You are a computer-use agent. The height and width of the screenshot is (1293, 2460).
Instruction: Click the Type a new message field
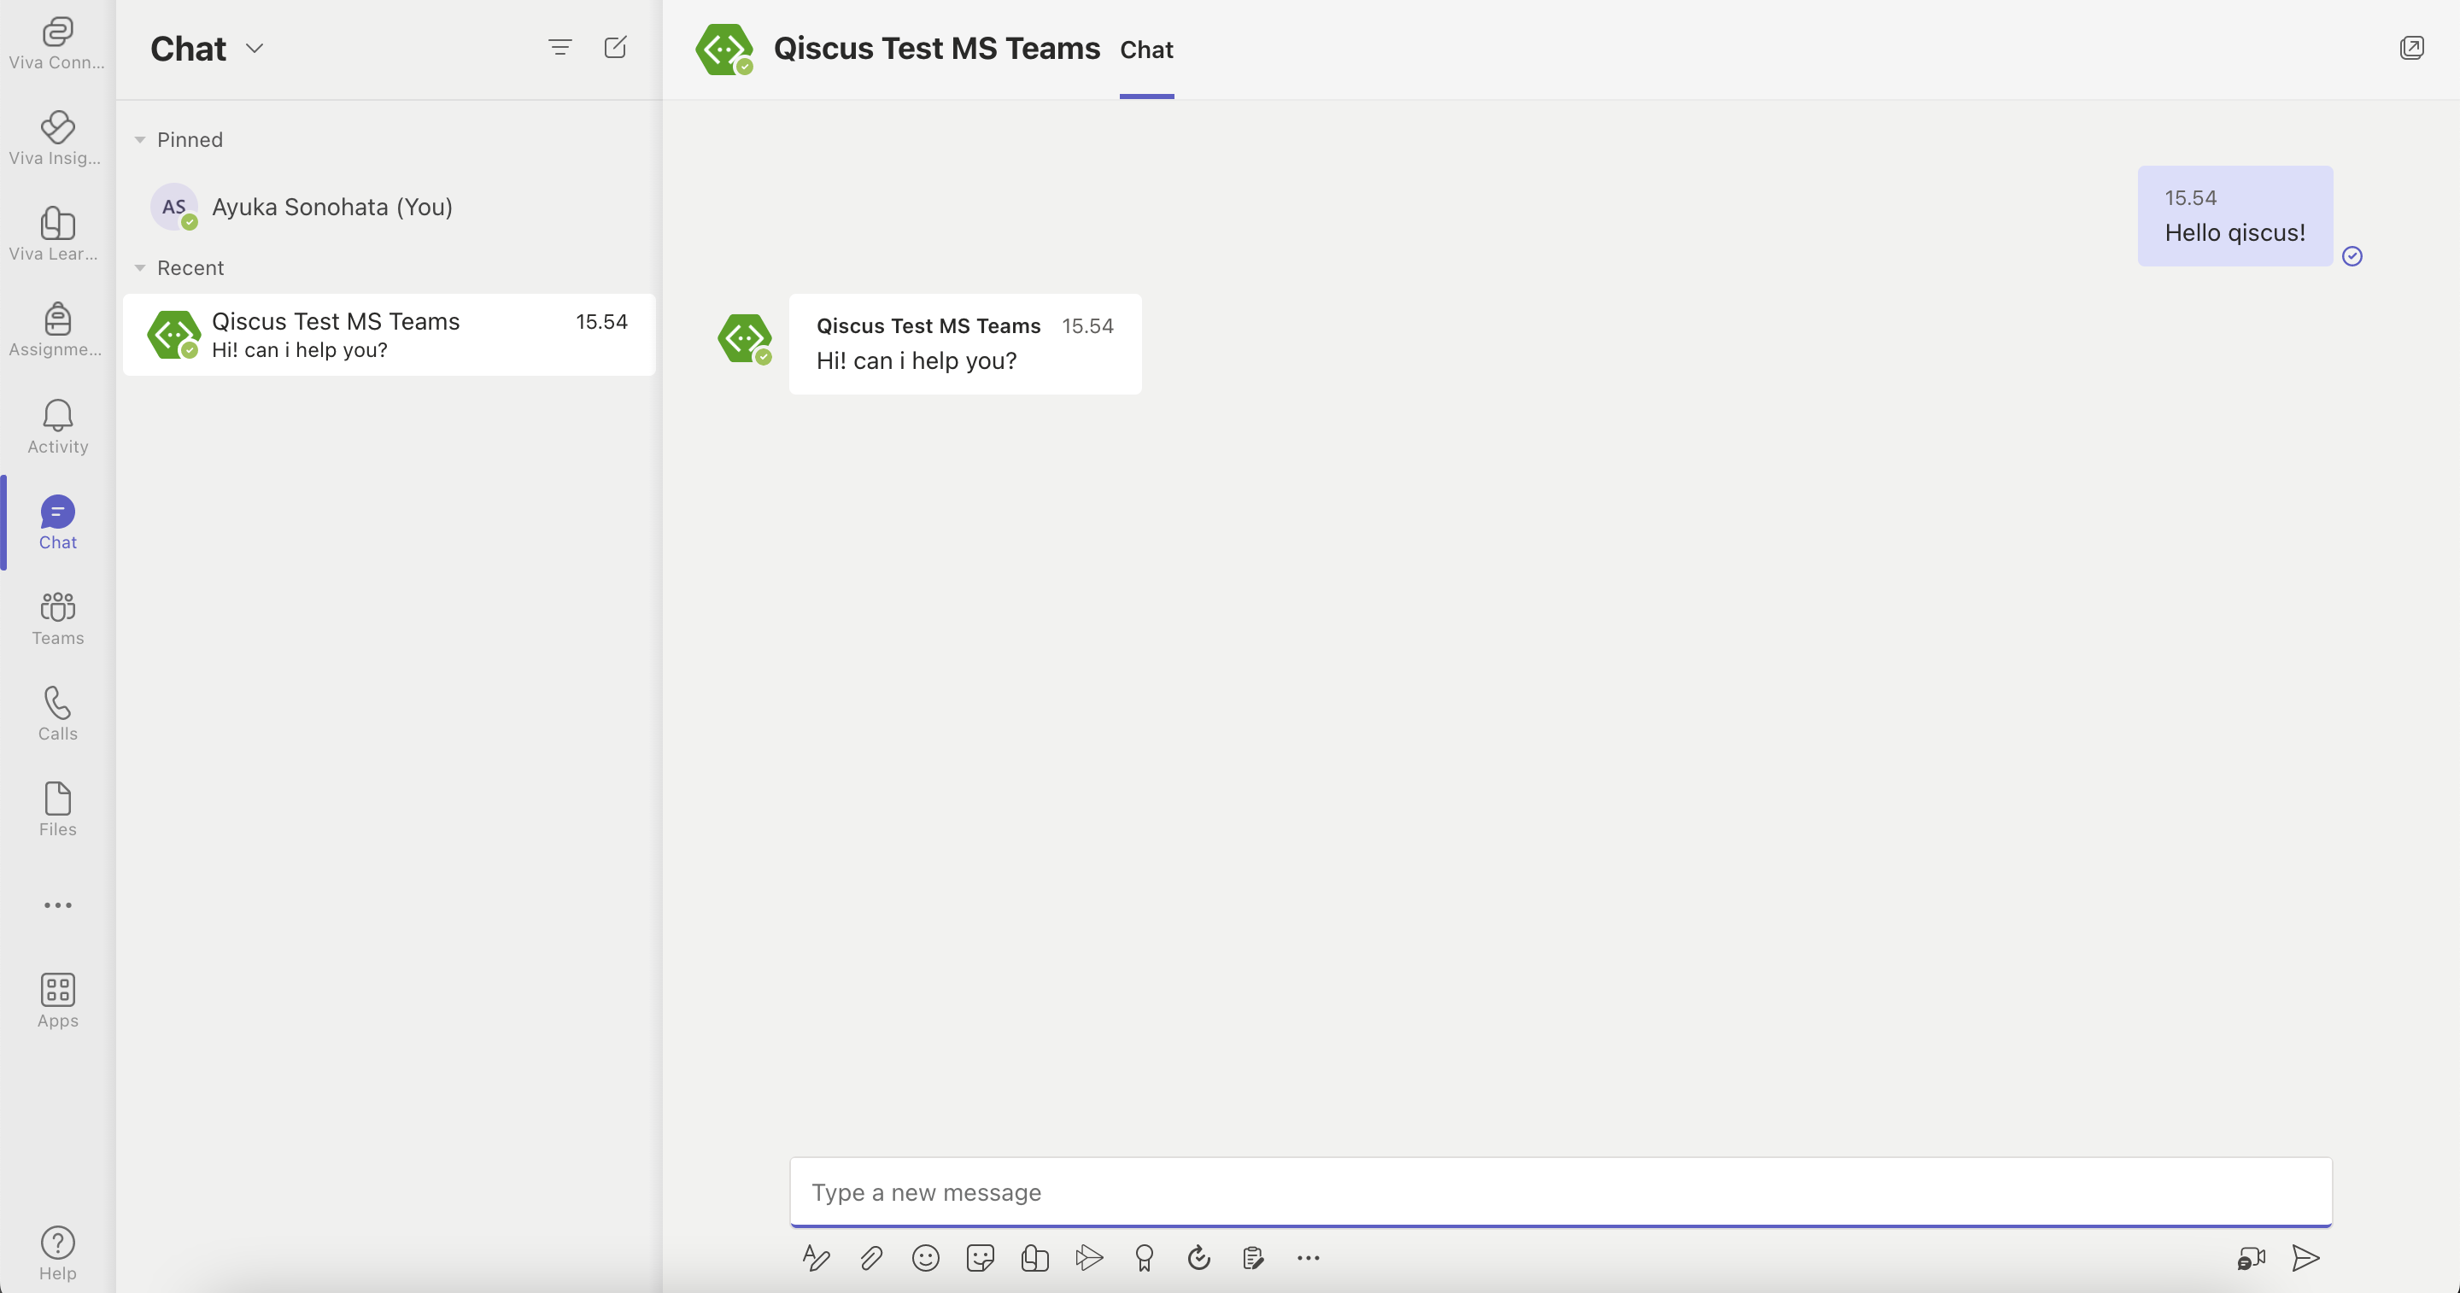pos(1561,1191)
